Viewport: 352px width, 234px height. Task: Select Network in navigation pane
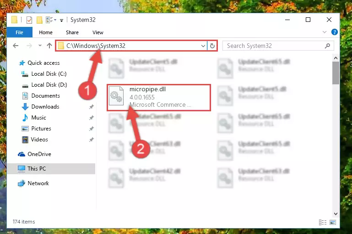click(x=38, y=183)
